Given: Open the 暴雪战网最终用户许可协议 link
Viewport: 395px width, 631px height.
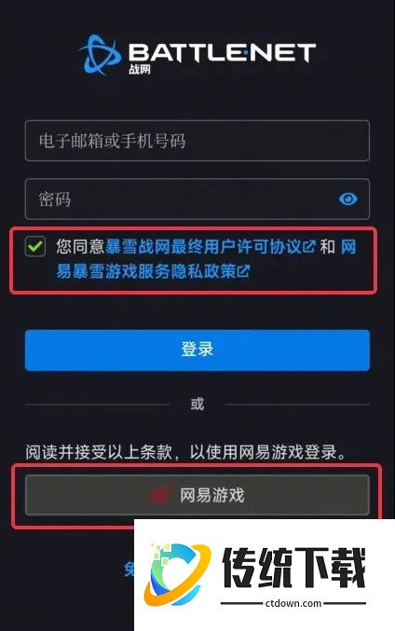Looking at the screenshot, I should 203,246.
